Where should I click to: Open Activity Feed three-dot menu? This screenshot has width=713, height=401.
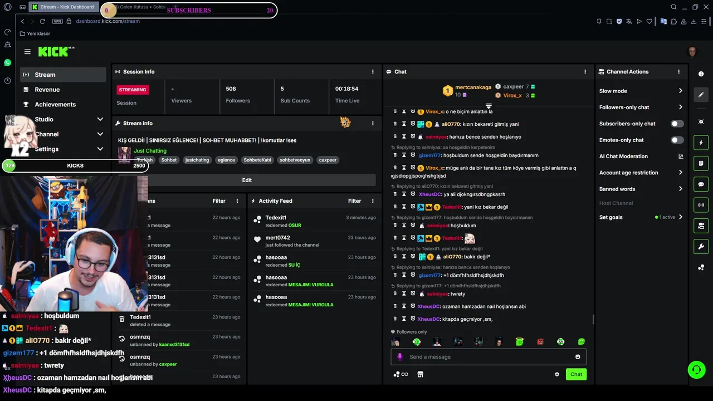pos(373,201)
